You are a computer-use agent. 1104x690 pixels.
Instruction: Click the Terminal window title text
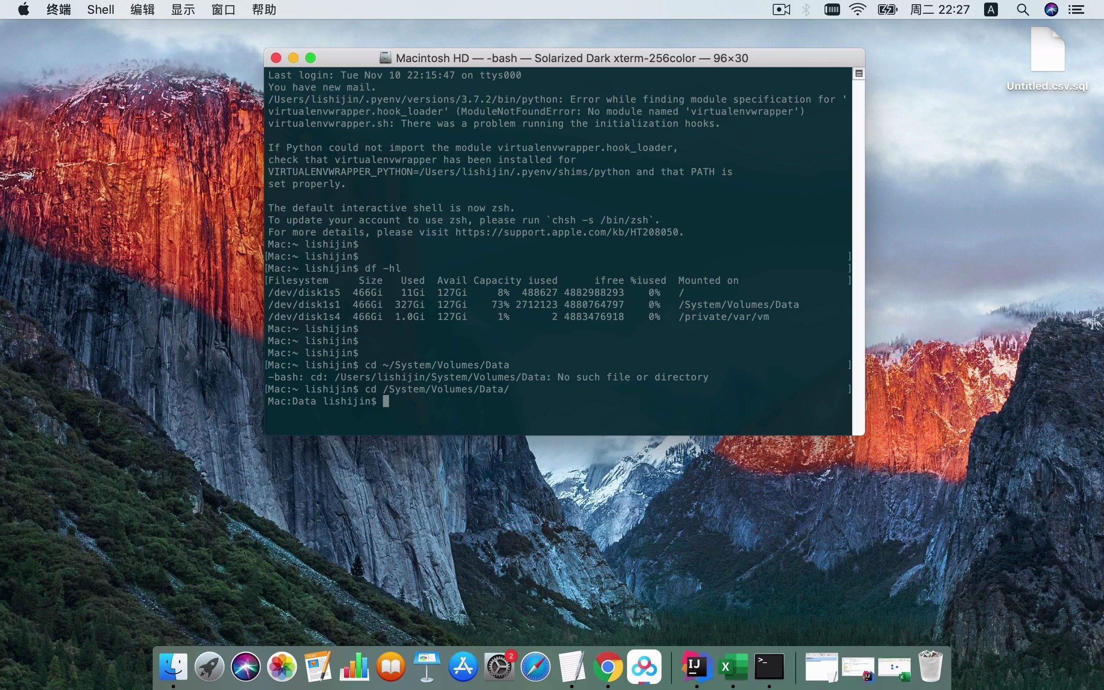(x=571, y=58)
